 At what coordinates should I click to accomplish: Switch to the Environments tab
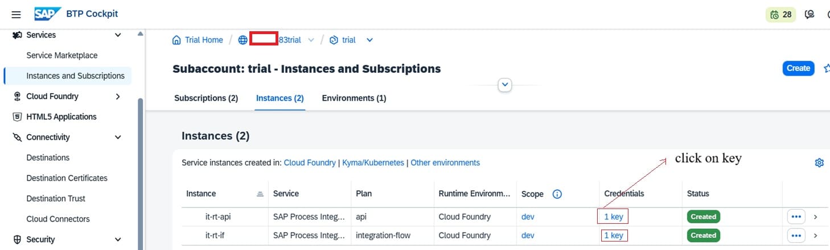(354, 98)
